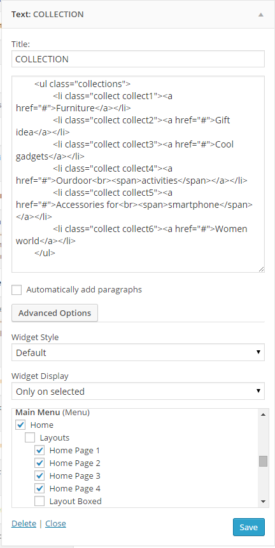Toggle Automatically add paragraphs checkbox
275x548 pixels.
click(x=17, y=290)
